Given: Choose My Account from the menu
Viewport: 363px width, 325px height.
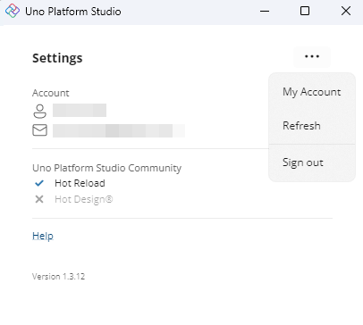Looking at the screenshot, I should click(312, 92).
